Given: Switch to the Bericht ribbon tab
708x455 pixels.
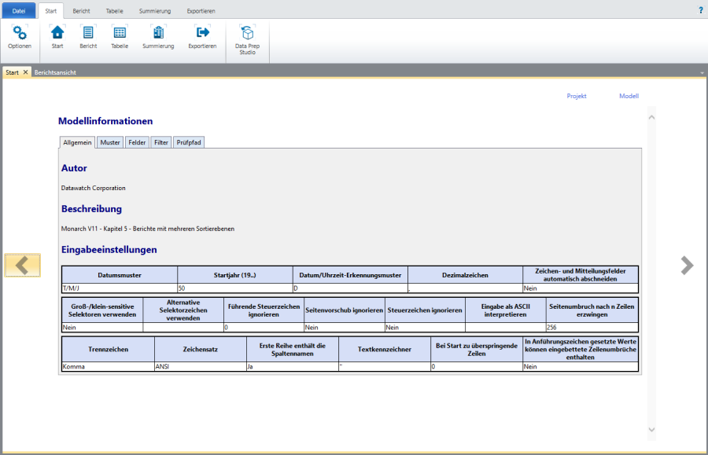Looking at the screenshot, I should click(x=80, y=11).
